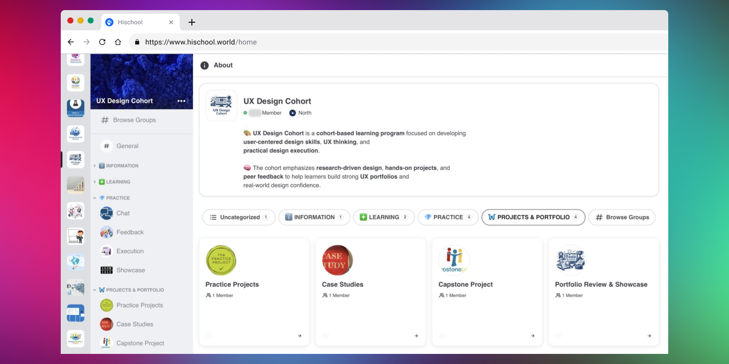Switch to the Uncategorized filter tab

[x=239, y=217]
